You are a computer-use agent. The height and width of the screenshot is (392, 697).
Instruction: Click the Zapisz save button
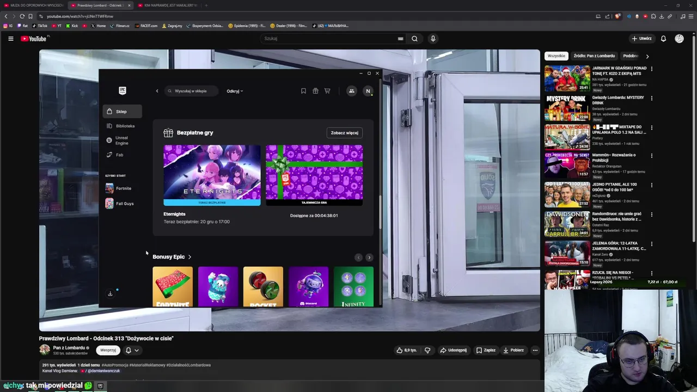pyautogui.click(x=486, y=350)
